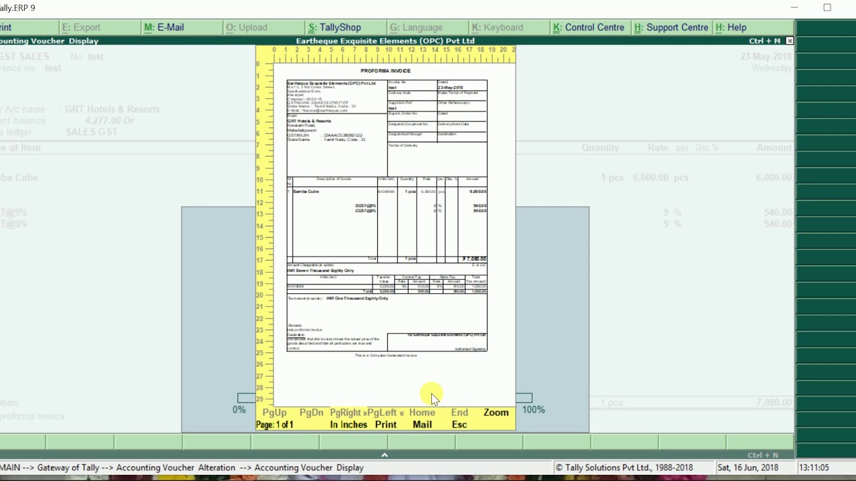The width and height of the screenshot is (856, 481).
Task: Click the 6,000.00 amount in background voucher
Action: (774, 178)
